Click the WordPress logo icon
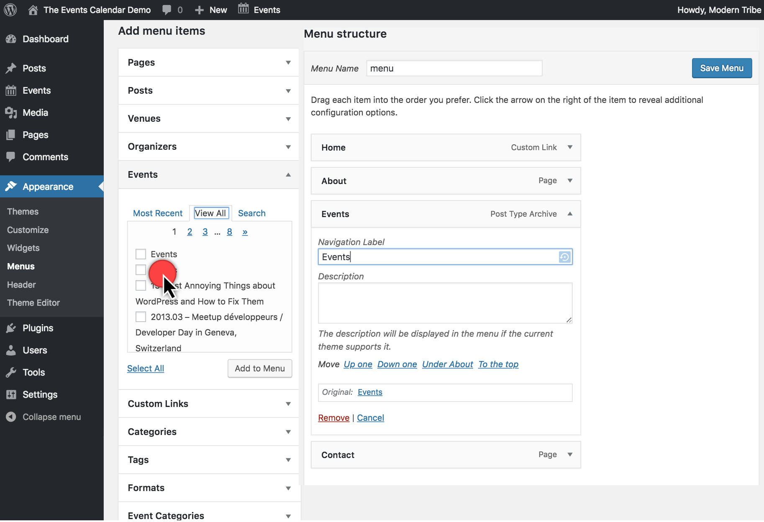Screen dimensions: 764x522 coord(10,10)
